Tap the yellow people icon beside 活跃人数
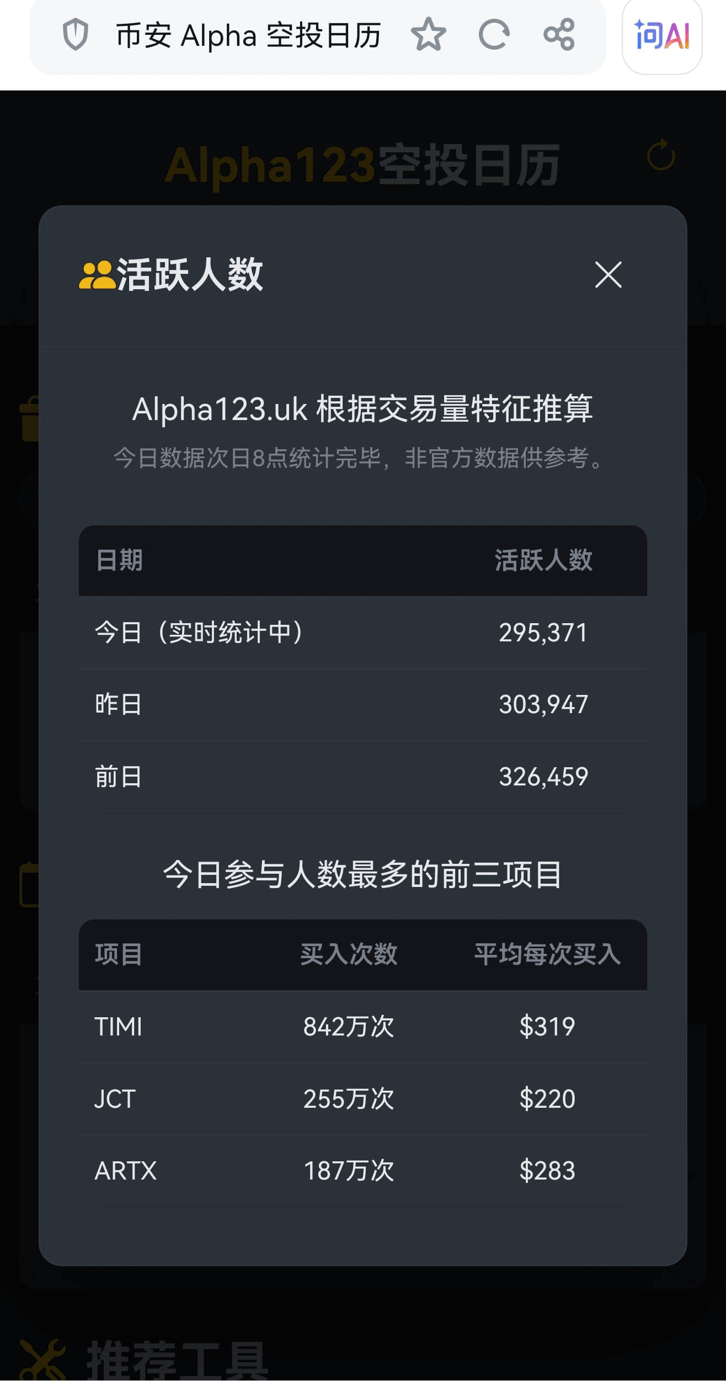Viewport: 726px width, 1381px height. click(x=96, y=275)
